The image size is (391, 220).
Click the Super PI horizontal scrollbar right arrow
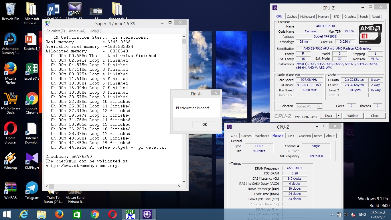point(179,186)
